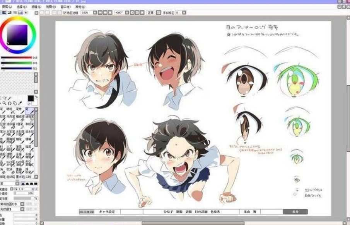This screenshot has height=225, width=350.
Task: Click the color wheel panel icon
Action: click(x=4, y=13)
